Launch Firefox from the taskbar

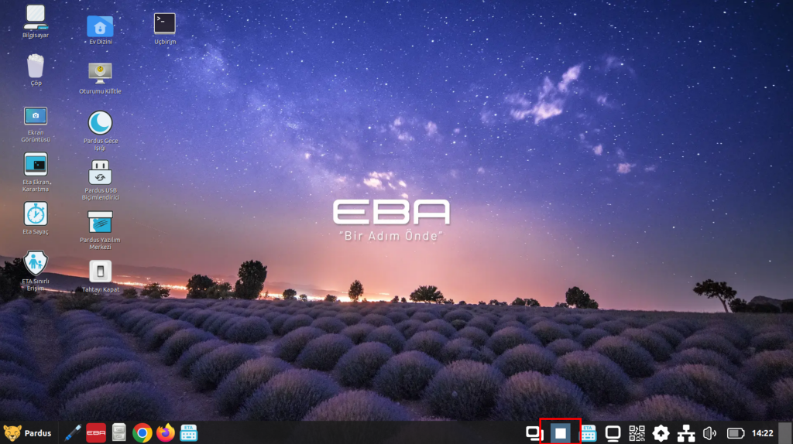pos(165,432)
